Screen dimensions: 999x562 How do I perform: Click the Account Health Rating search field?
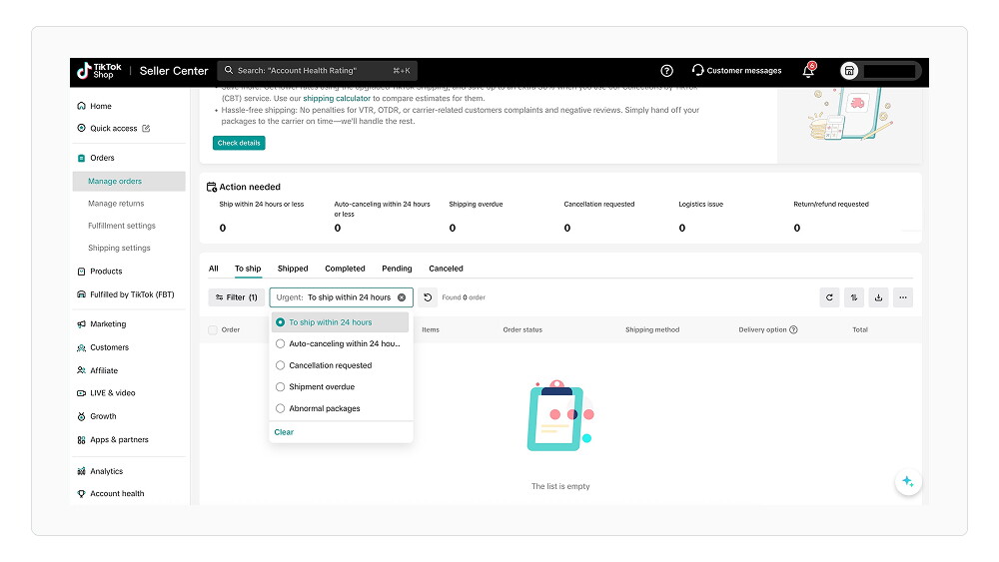(318, 71)
